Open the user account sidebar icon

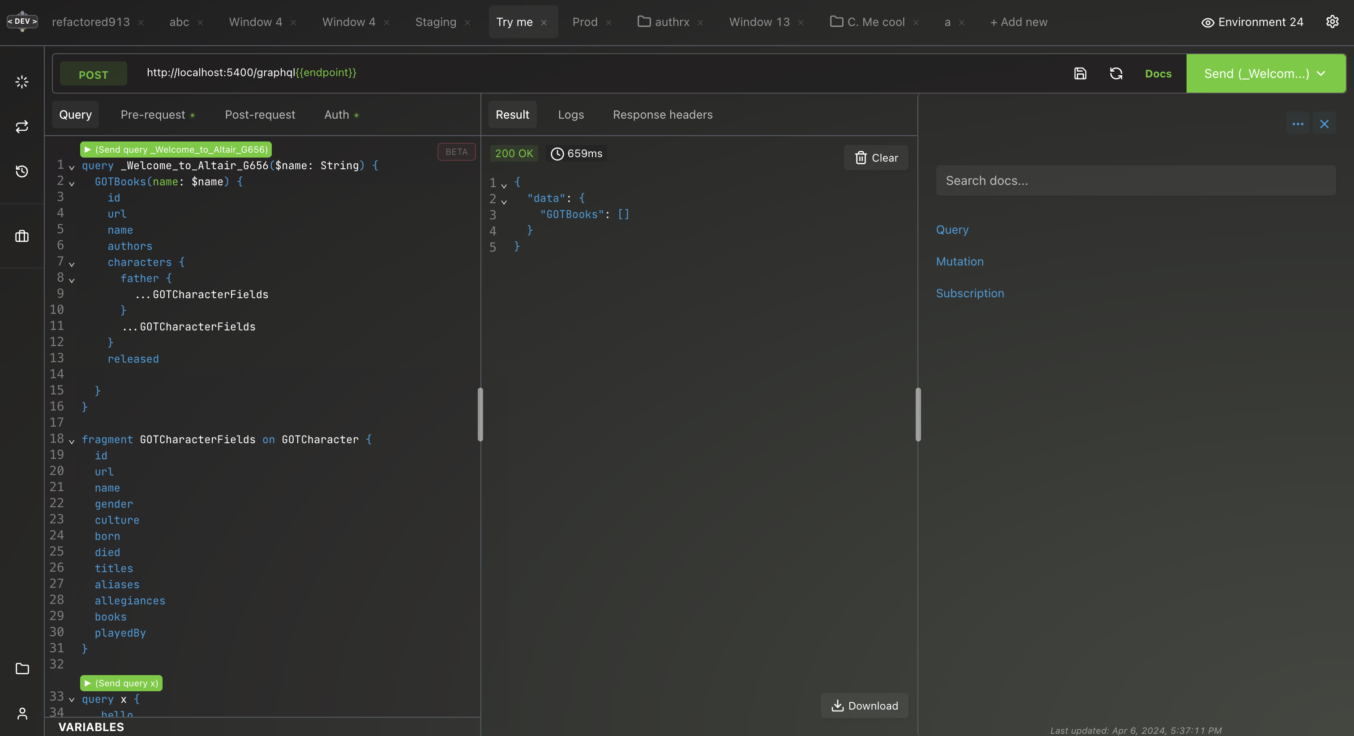pos(22,714)
